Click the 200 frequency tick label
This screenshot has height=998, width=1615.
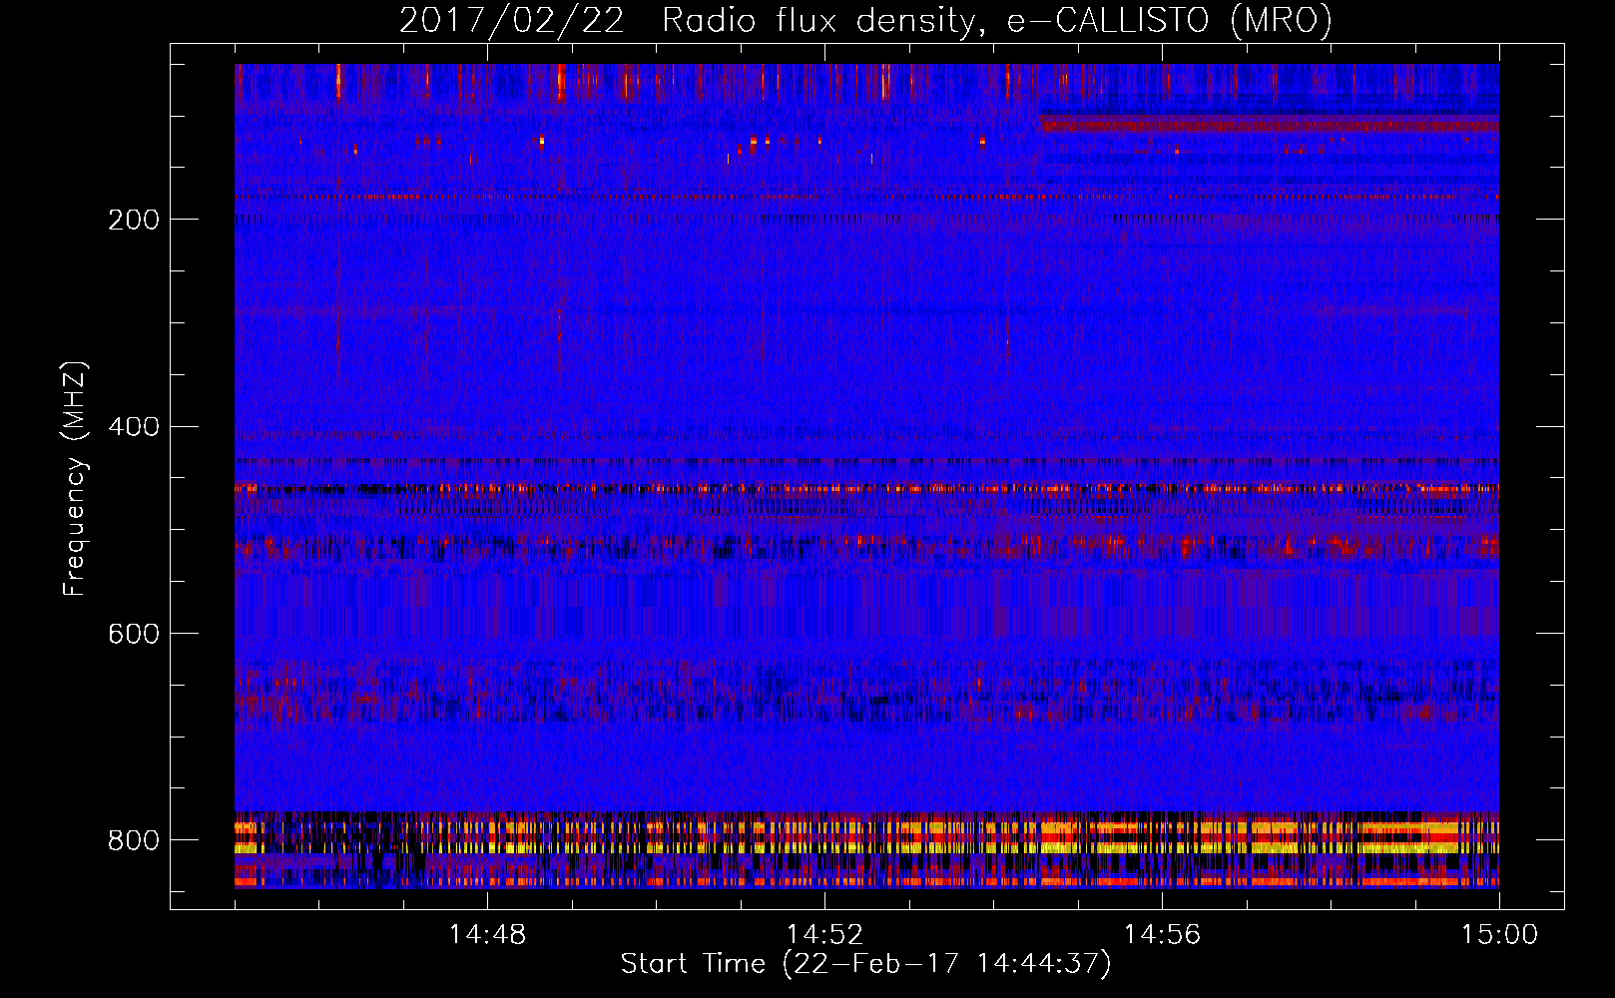pos(134,220)
